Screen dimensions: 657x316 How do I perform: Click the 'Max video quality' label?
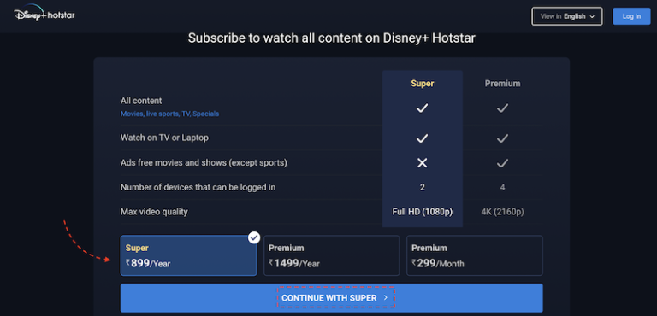[154, 212]
